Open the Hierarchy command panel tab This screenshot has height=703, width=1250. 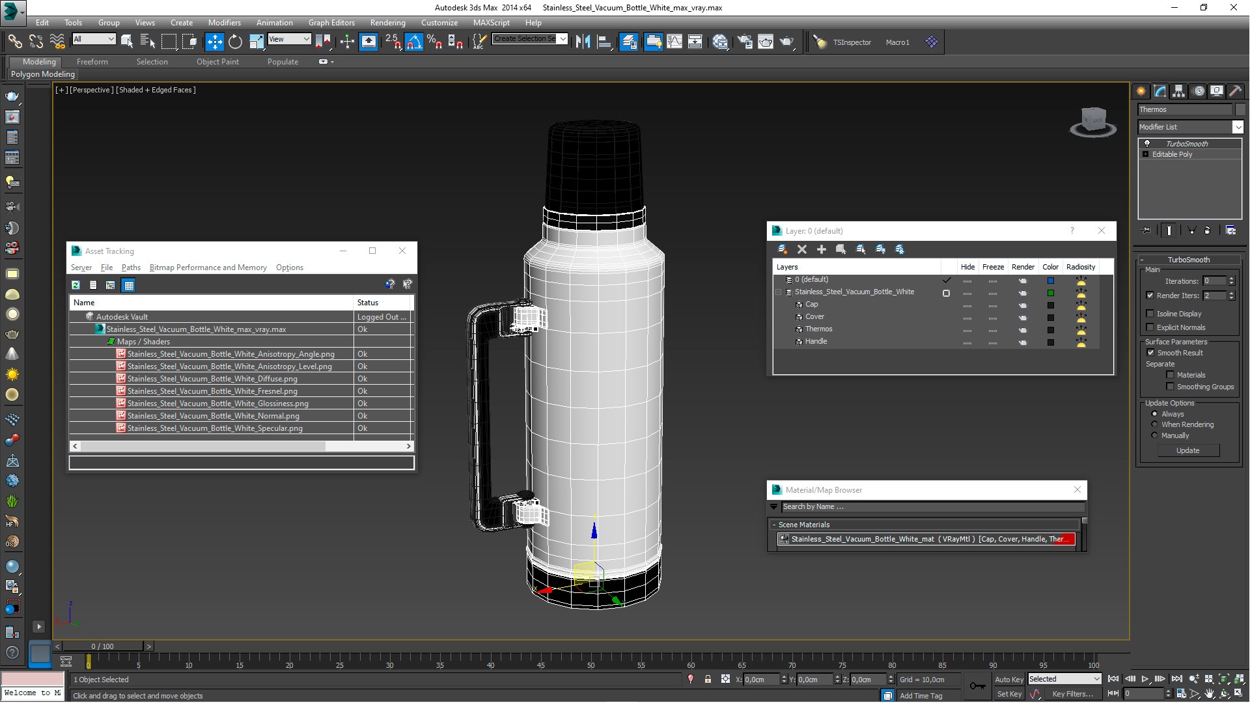(x=1178, y=91)
